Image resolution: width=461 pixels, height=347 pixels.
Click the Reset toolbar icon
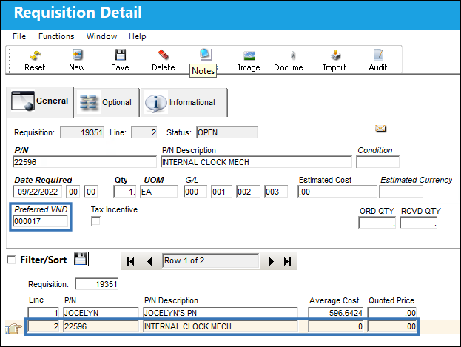tap(35, 55)
